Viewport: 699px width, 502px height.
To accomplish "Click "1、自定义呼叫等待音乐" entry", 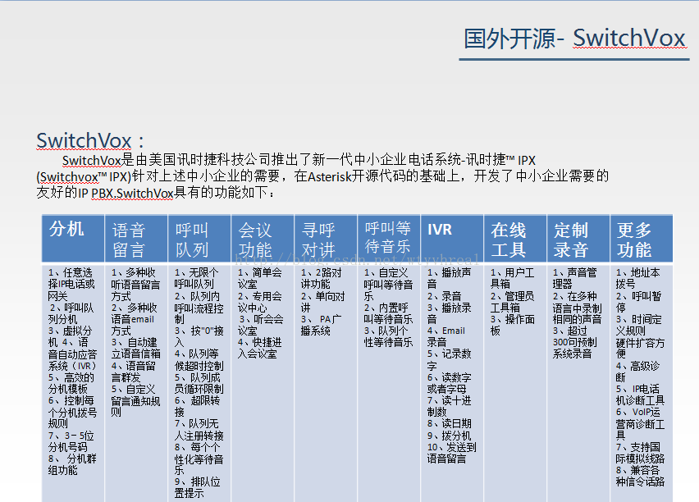I will tap(388, 284).
